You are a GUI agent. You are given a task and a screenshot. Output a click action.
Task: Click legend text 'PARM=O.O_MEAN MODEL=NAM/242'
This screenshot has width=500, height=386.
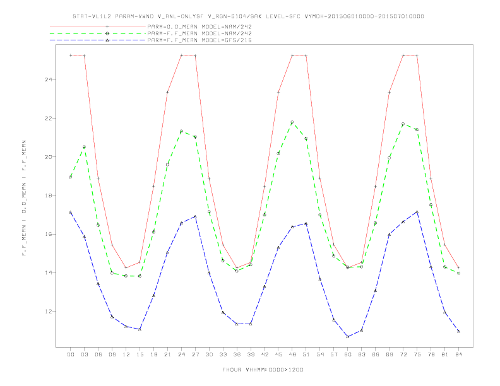pyautogui.click(x=199, y=26)
